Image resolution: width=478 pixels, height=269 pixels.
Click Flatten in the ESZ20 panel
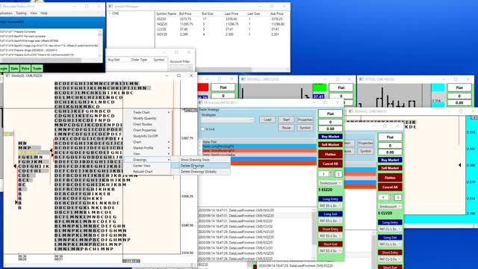[x=330, y=155]
